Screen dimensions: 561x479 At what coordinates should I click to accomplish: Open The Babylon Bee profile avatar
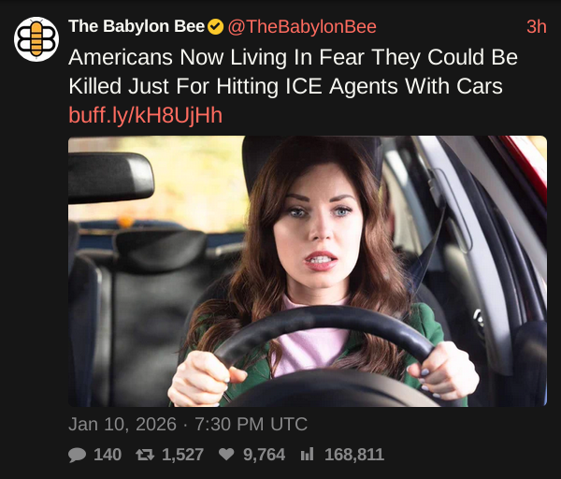(36, 39)
